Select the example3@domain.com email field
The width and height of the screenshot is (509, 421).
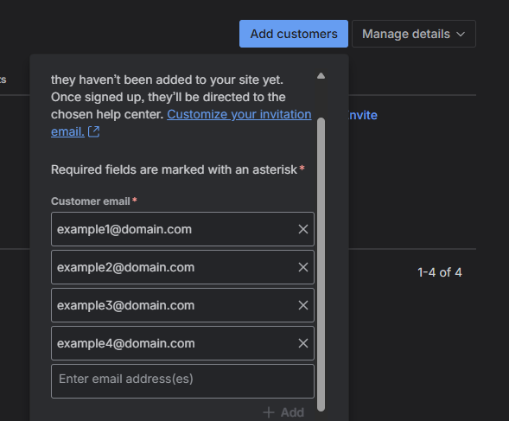[x=182, y=305]
